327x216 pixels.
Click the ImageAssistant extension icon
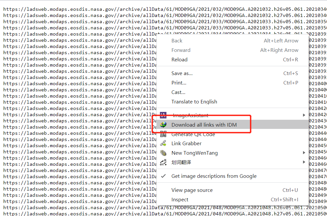[163, 115]
